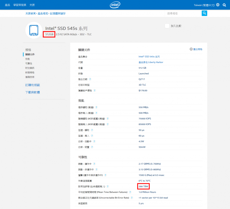
Task: Open help icon for 功率 - 閒置
Action: [x=92, y=147]
